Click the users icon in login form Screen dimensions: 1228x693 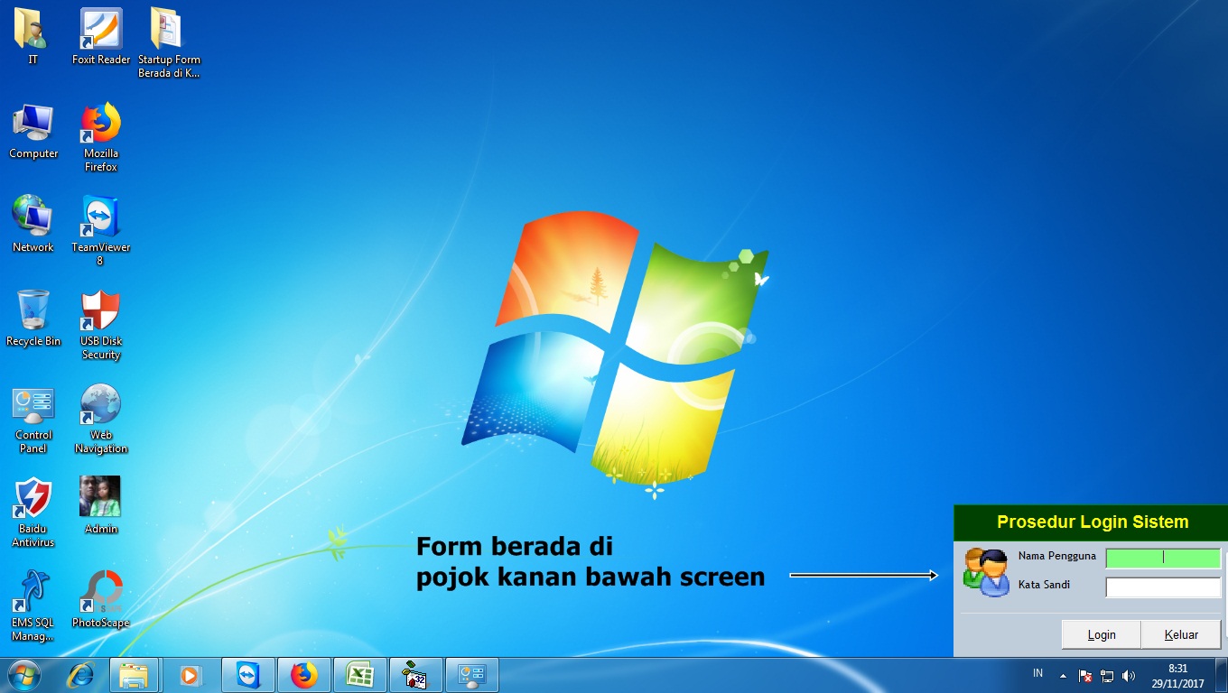(x=986, y=572)
